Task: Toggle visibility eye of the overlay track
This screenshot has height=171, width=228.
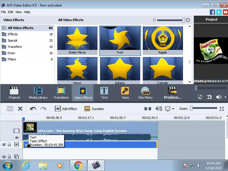Action: [x=4, y=157]
